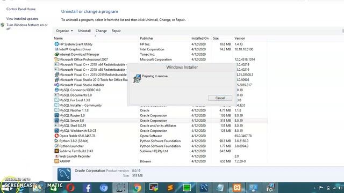Select the Internet Download Manager row name

coord(79,54)
